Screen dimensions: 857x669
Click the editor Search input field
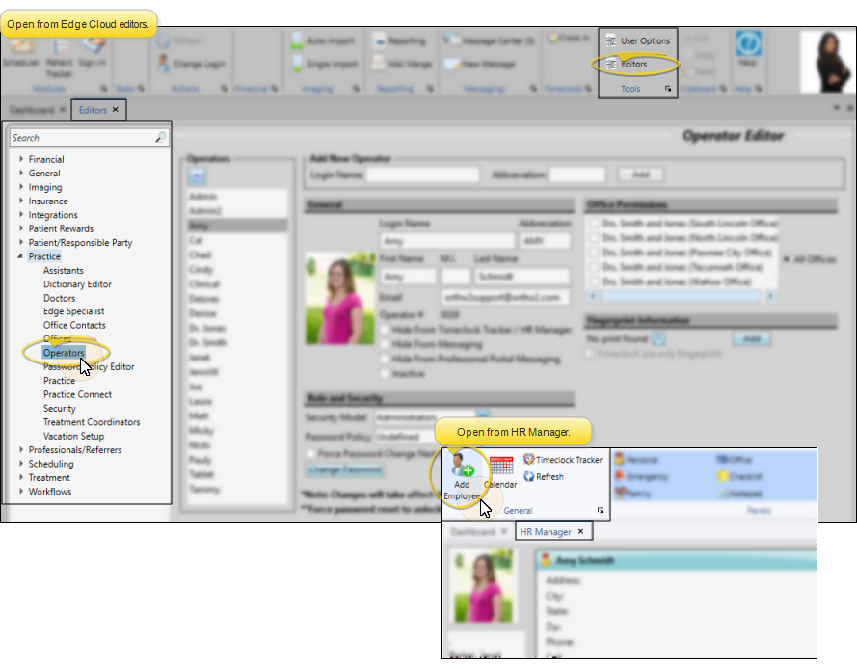[x=82, y=138]
